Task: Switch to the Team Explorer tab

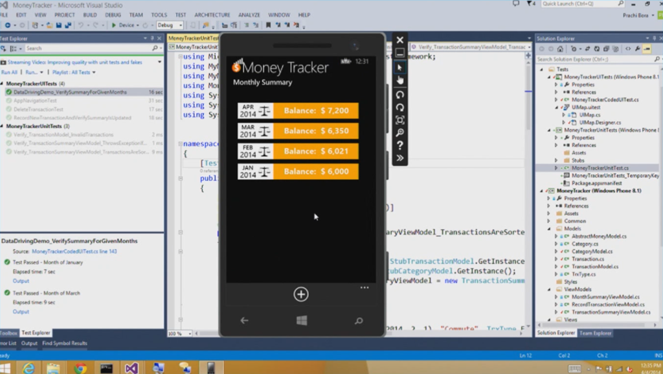Action: coord(596,333)
